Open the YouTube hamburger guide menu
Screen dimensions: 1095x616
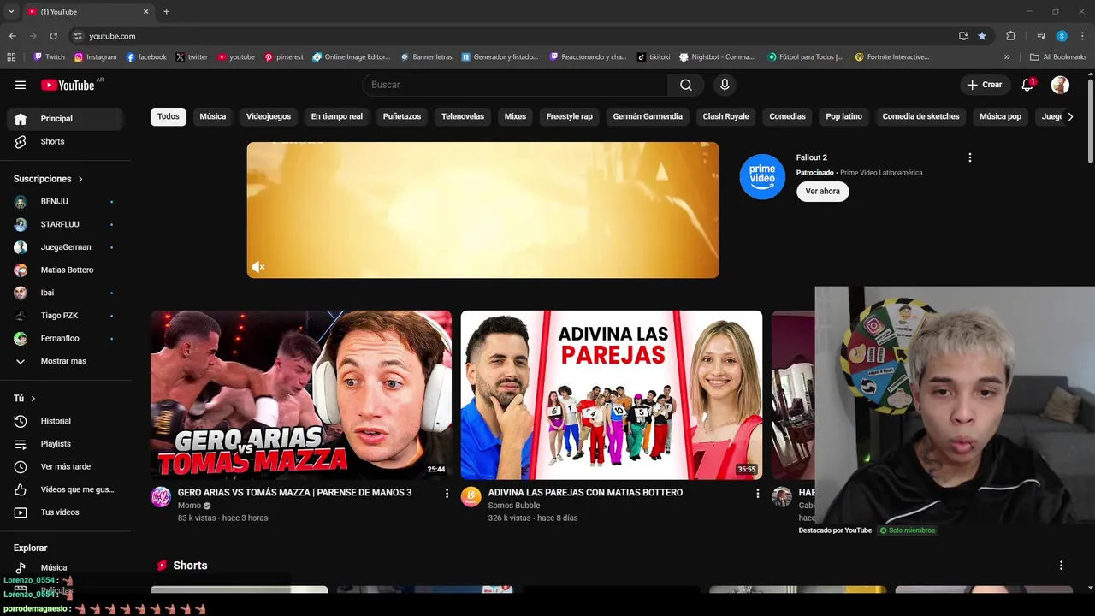click(x=21, y=85)
